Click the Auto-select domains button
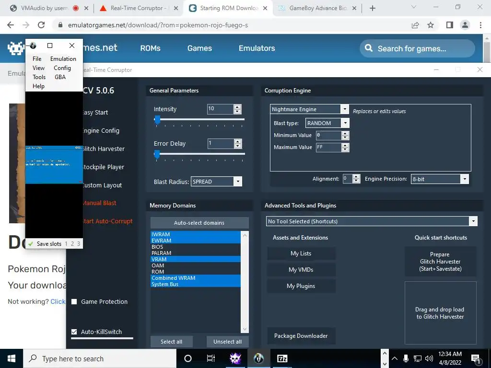Viewport: 491px width, 368px height. click(199, 223)
